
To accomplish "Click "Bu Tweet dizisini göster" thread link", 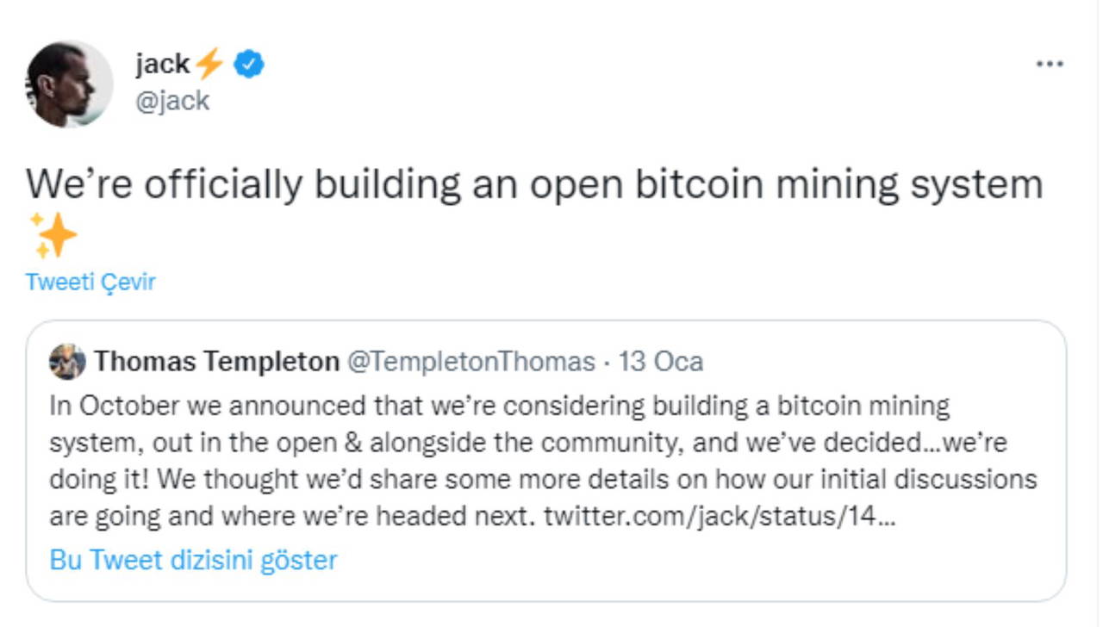I will [x=193, y=560].
